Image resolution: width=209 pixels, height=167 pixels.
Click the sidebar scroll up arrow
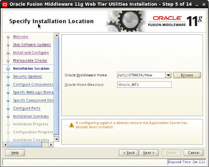[56, 35]
